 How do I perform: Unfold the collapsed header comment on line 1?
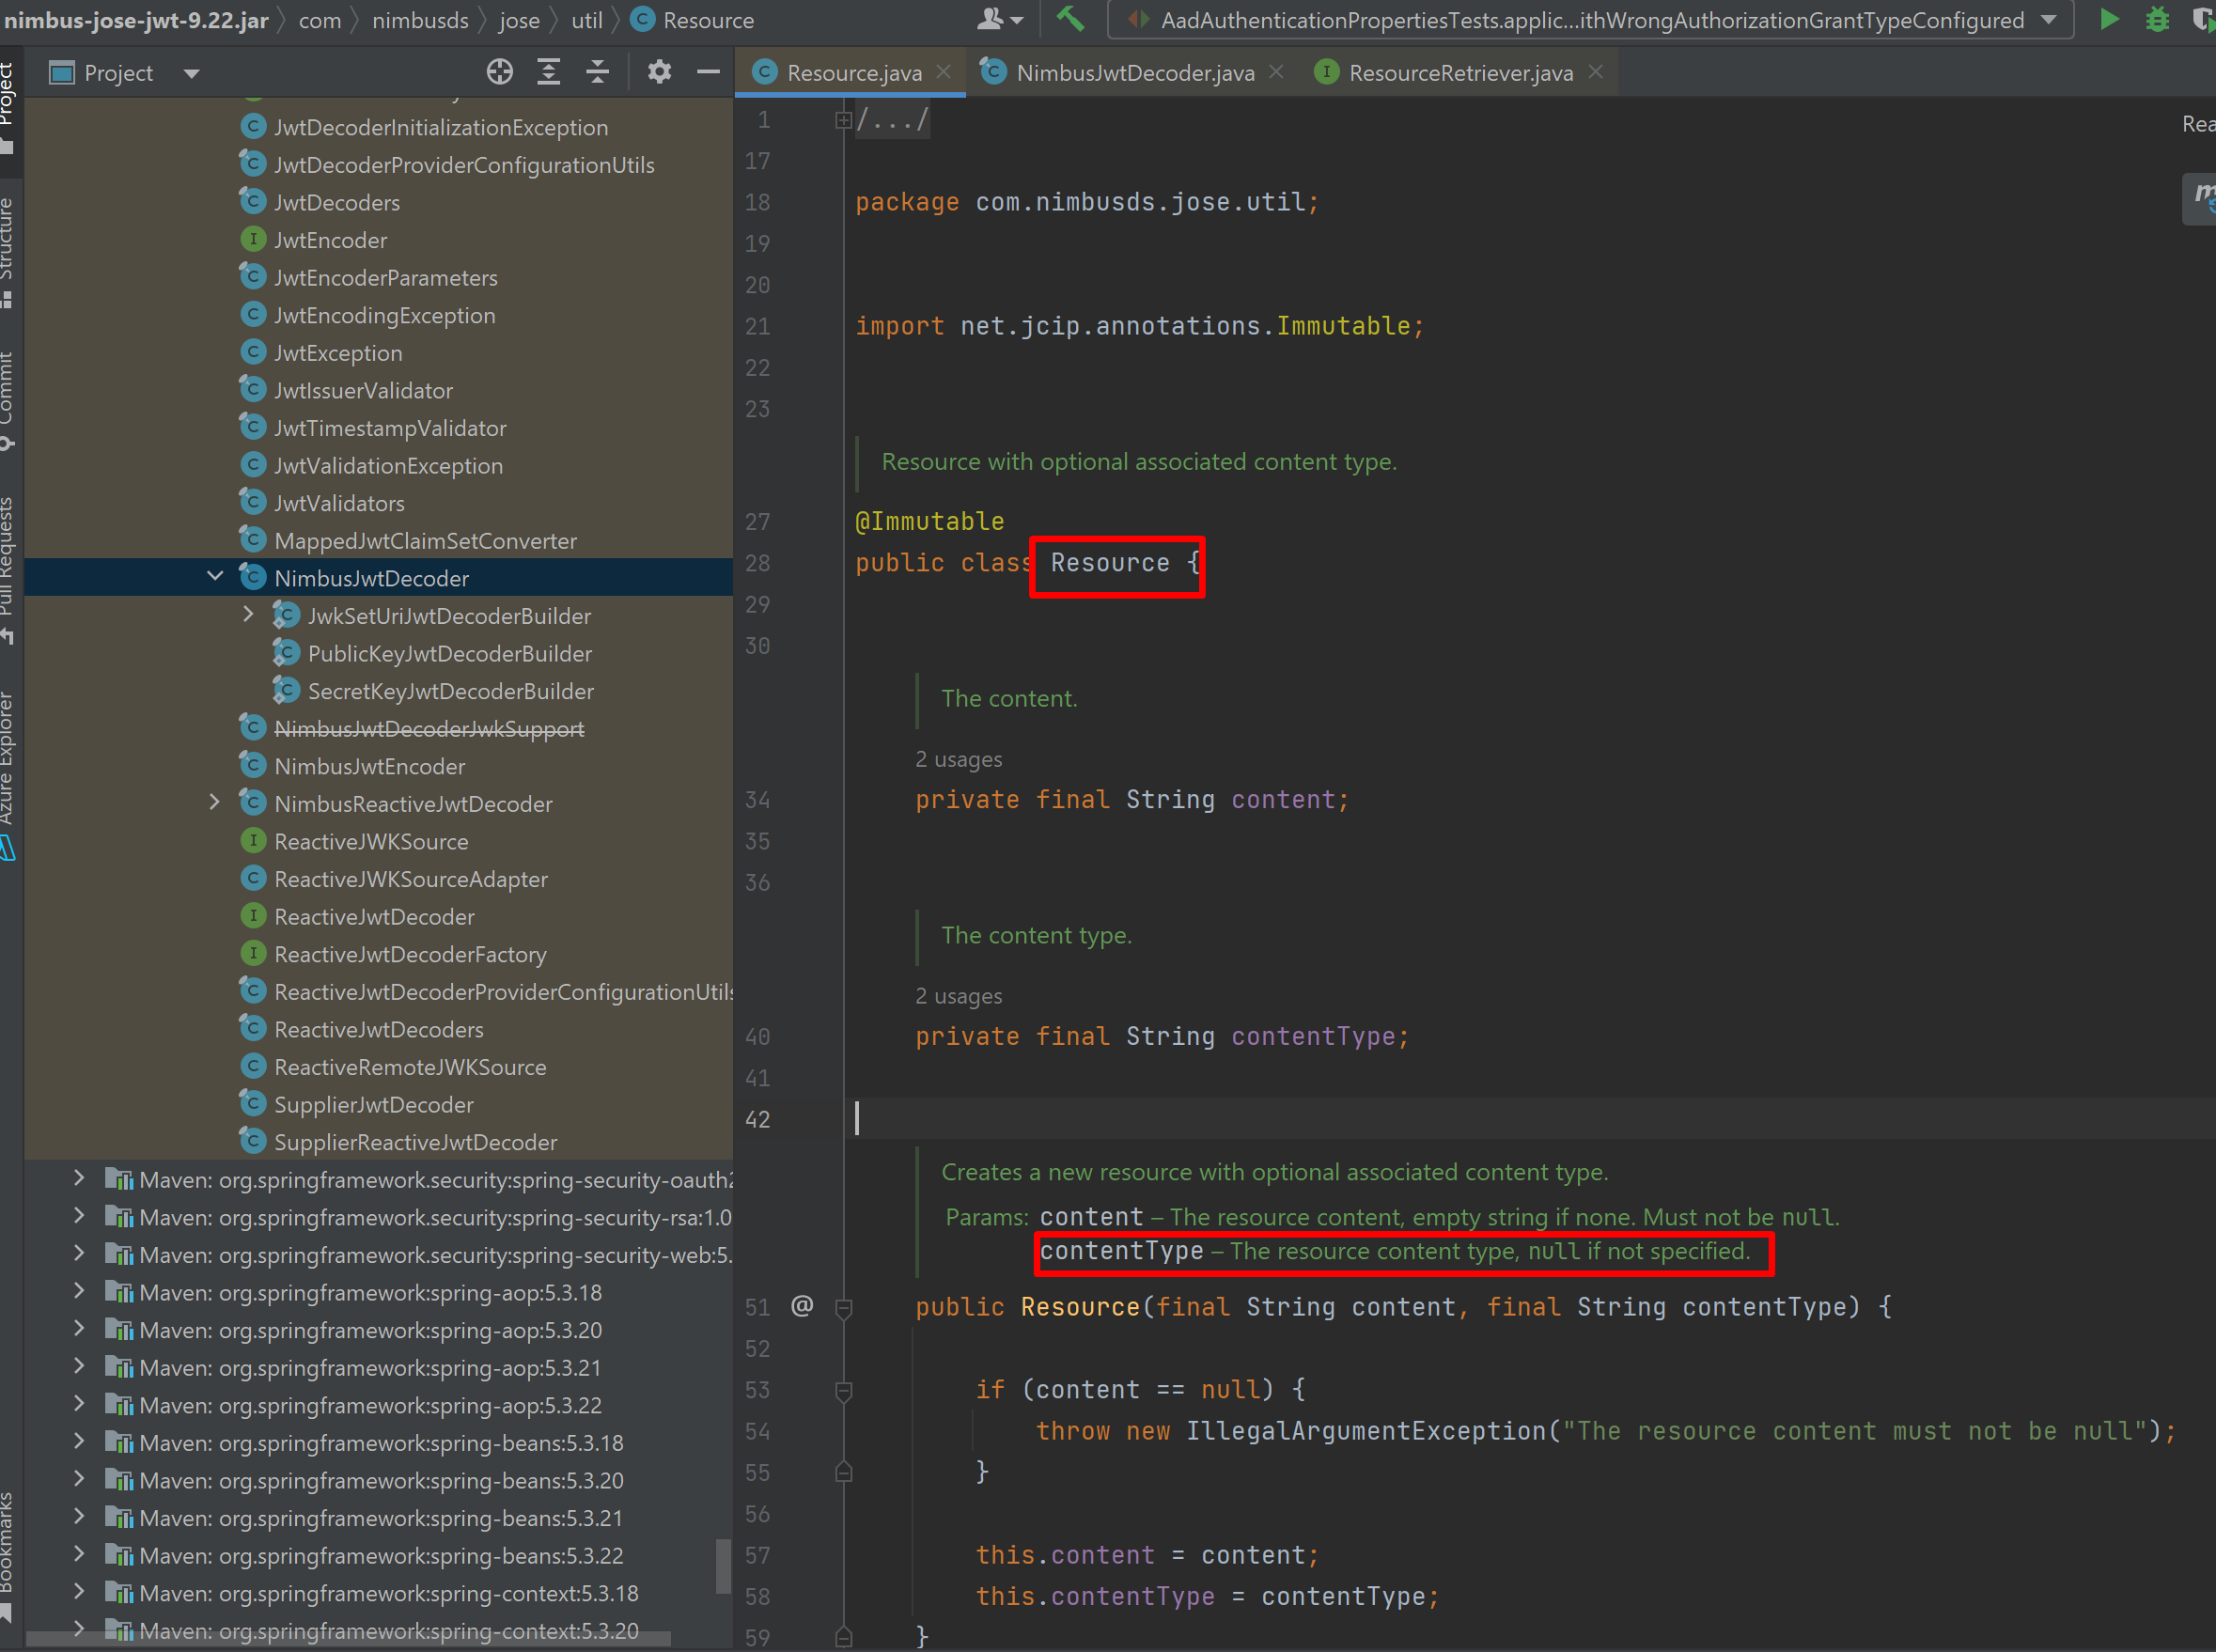(x=843, y=120)
